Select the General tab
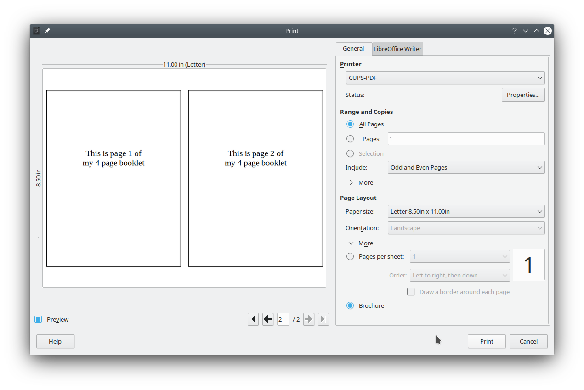This screenshot has height=390, width=584. (x=353, y=48)
